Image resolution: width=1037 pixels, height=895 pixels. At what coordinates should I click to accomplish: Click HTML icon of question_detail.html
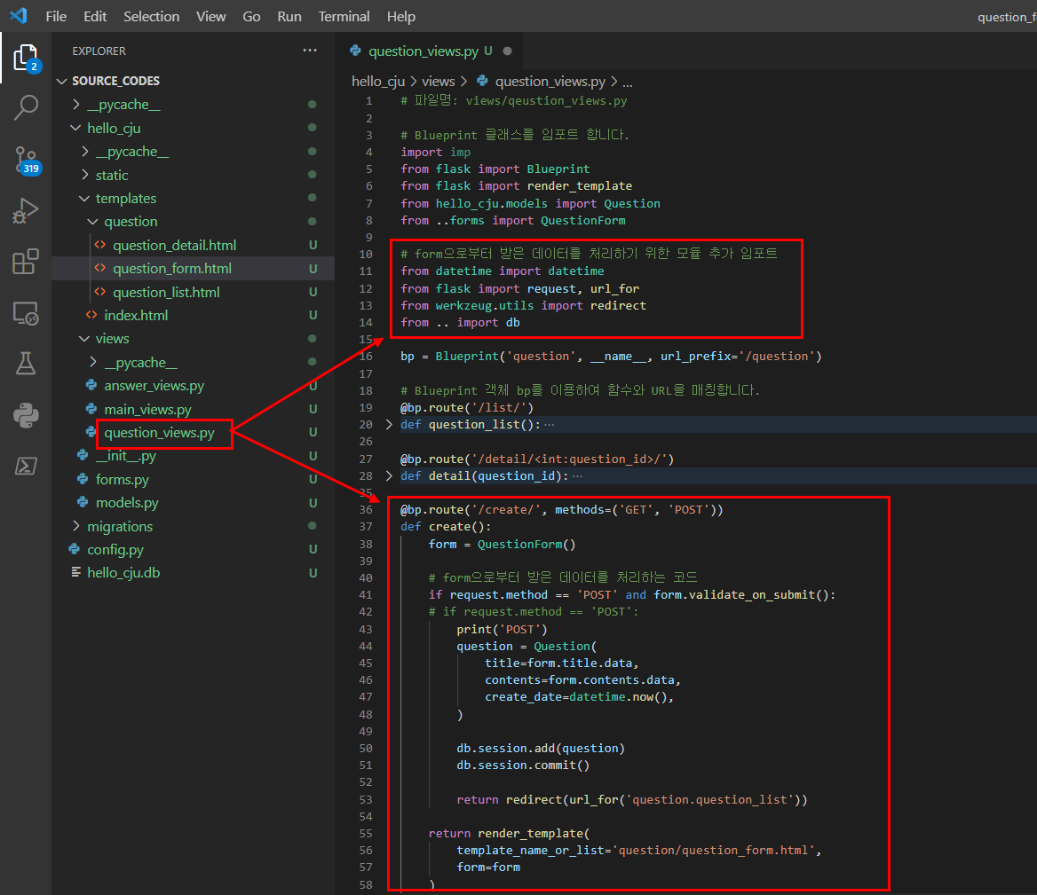coord(99,245)
